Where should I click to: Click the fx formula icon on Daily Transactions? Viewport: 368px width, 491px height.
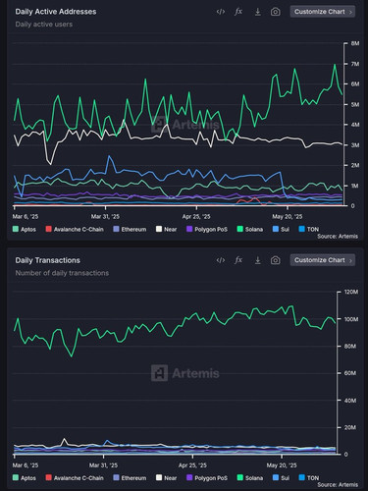click(238, 260)
